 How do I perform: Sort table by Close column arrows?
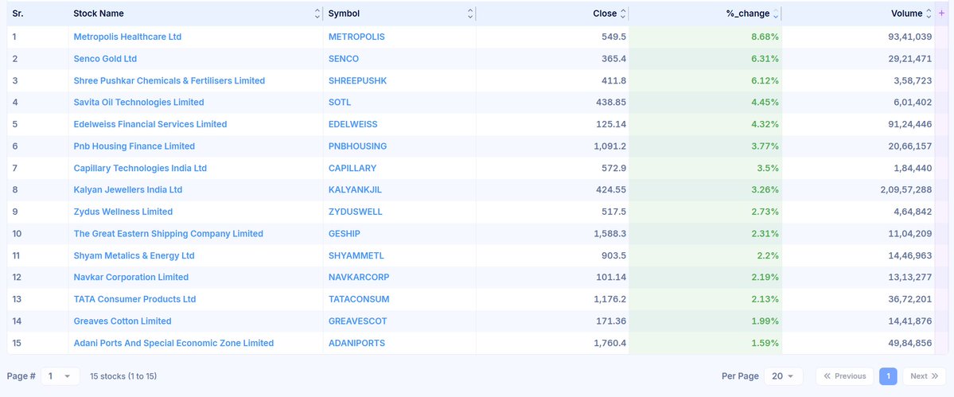click(x=623, y=14)
